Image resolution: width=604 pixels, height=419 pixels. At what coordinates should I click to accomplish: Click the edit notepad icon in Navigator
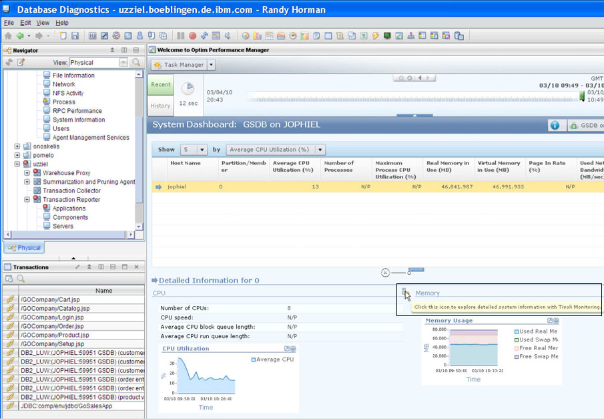click(x=21, y=62)
